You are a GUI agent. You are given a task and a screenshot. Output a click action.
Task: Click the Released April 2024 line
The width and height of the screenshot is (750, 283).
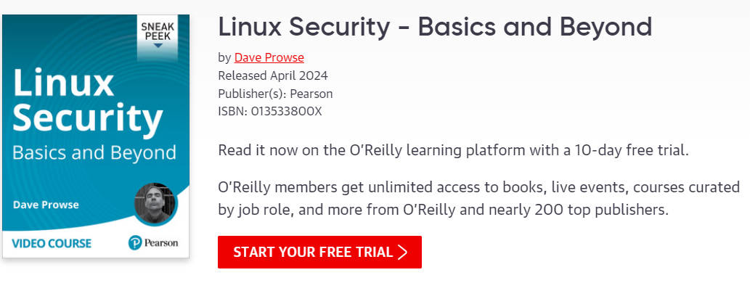tap(273, 75)
